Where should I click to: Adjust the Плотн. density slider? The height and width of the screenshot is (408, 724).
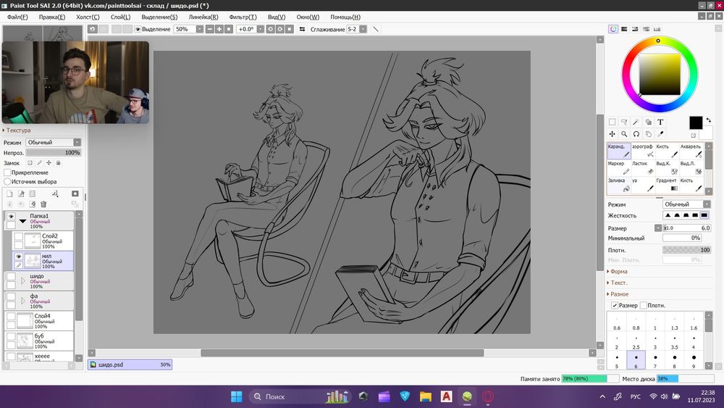686,250
